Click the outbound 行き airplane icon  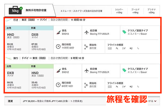tap(9, 20)
